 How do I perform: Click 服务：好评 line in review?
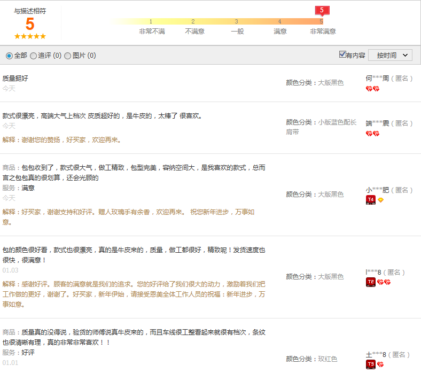pyautogui.click(x=19, y=353)
